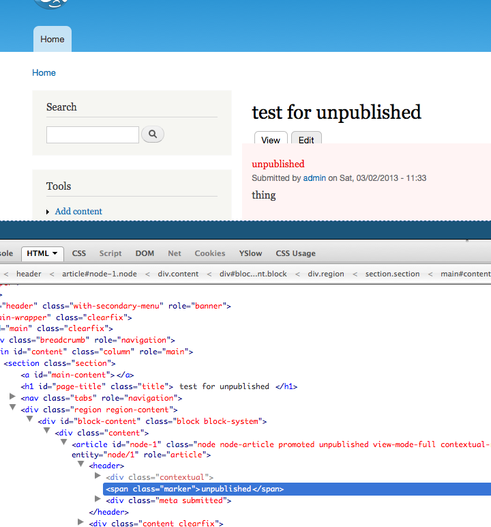Follow the Home breadcrumb link

click(44, 73)
